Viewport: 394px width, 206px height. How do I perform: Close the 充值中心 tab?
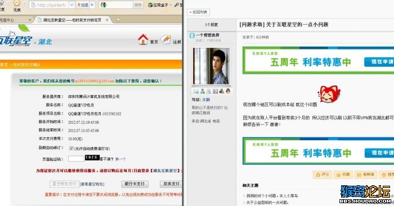30,20
